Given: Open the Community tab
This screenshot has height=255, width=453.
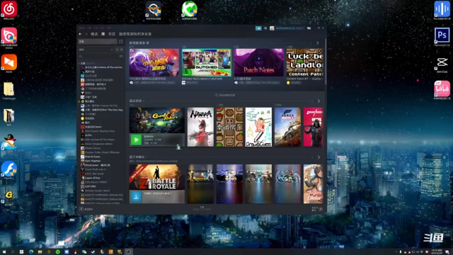Looking at the screenshot, I should point(112,34).
